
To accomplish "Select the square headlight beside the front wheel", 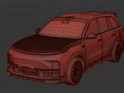I will coord(56,65).
